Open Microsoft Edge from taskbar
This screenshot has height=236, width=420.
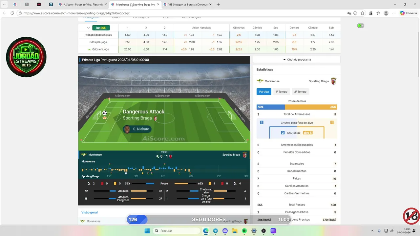(x=206, y=231)
